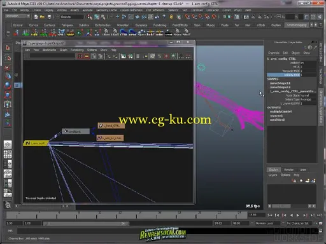The width and height of the screenshot is (326, 244).
Task: Select the Scale tool cube icon
Action: point(8,95)
